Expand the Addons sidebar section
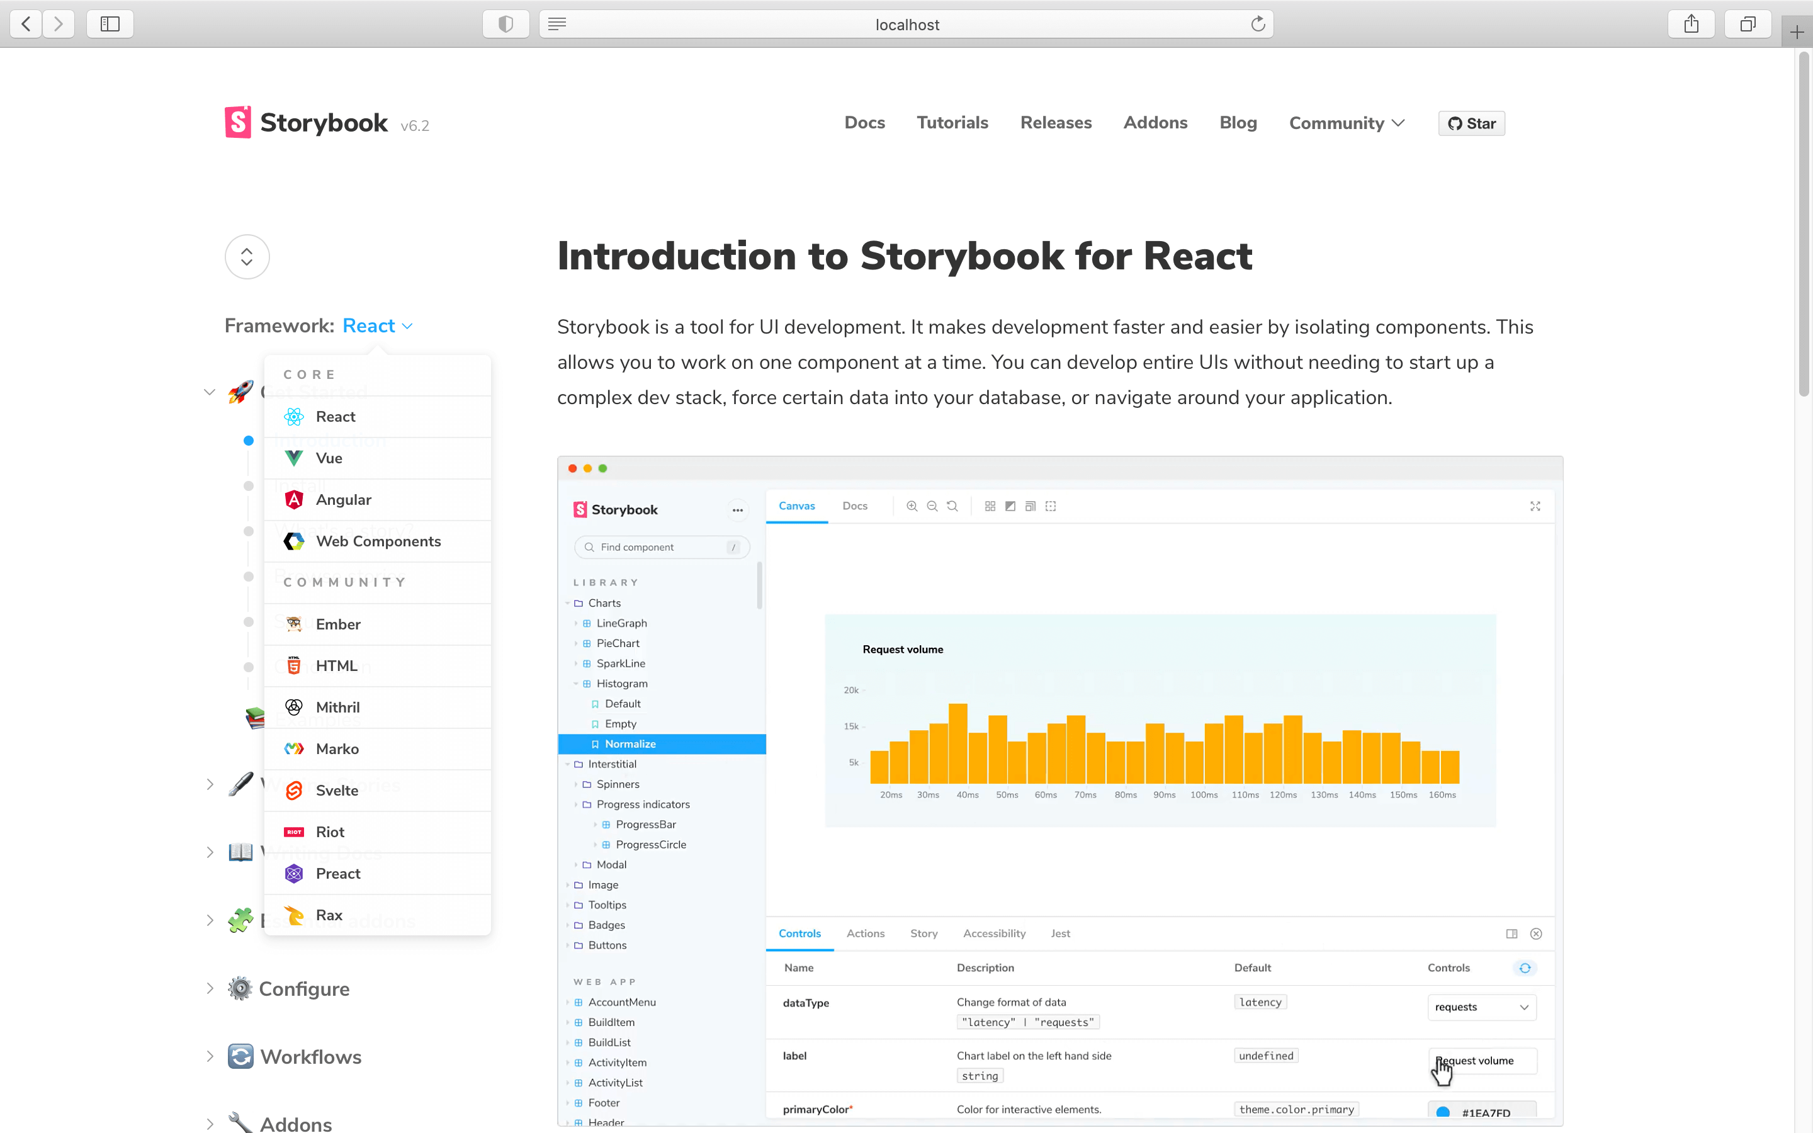The image size is (1813, 1133). coord(210,1124)
